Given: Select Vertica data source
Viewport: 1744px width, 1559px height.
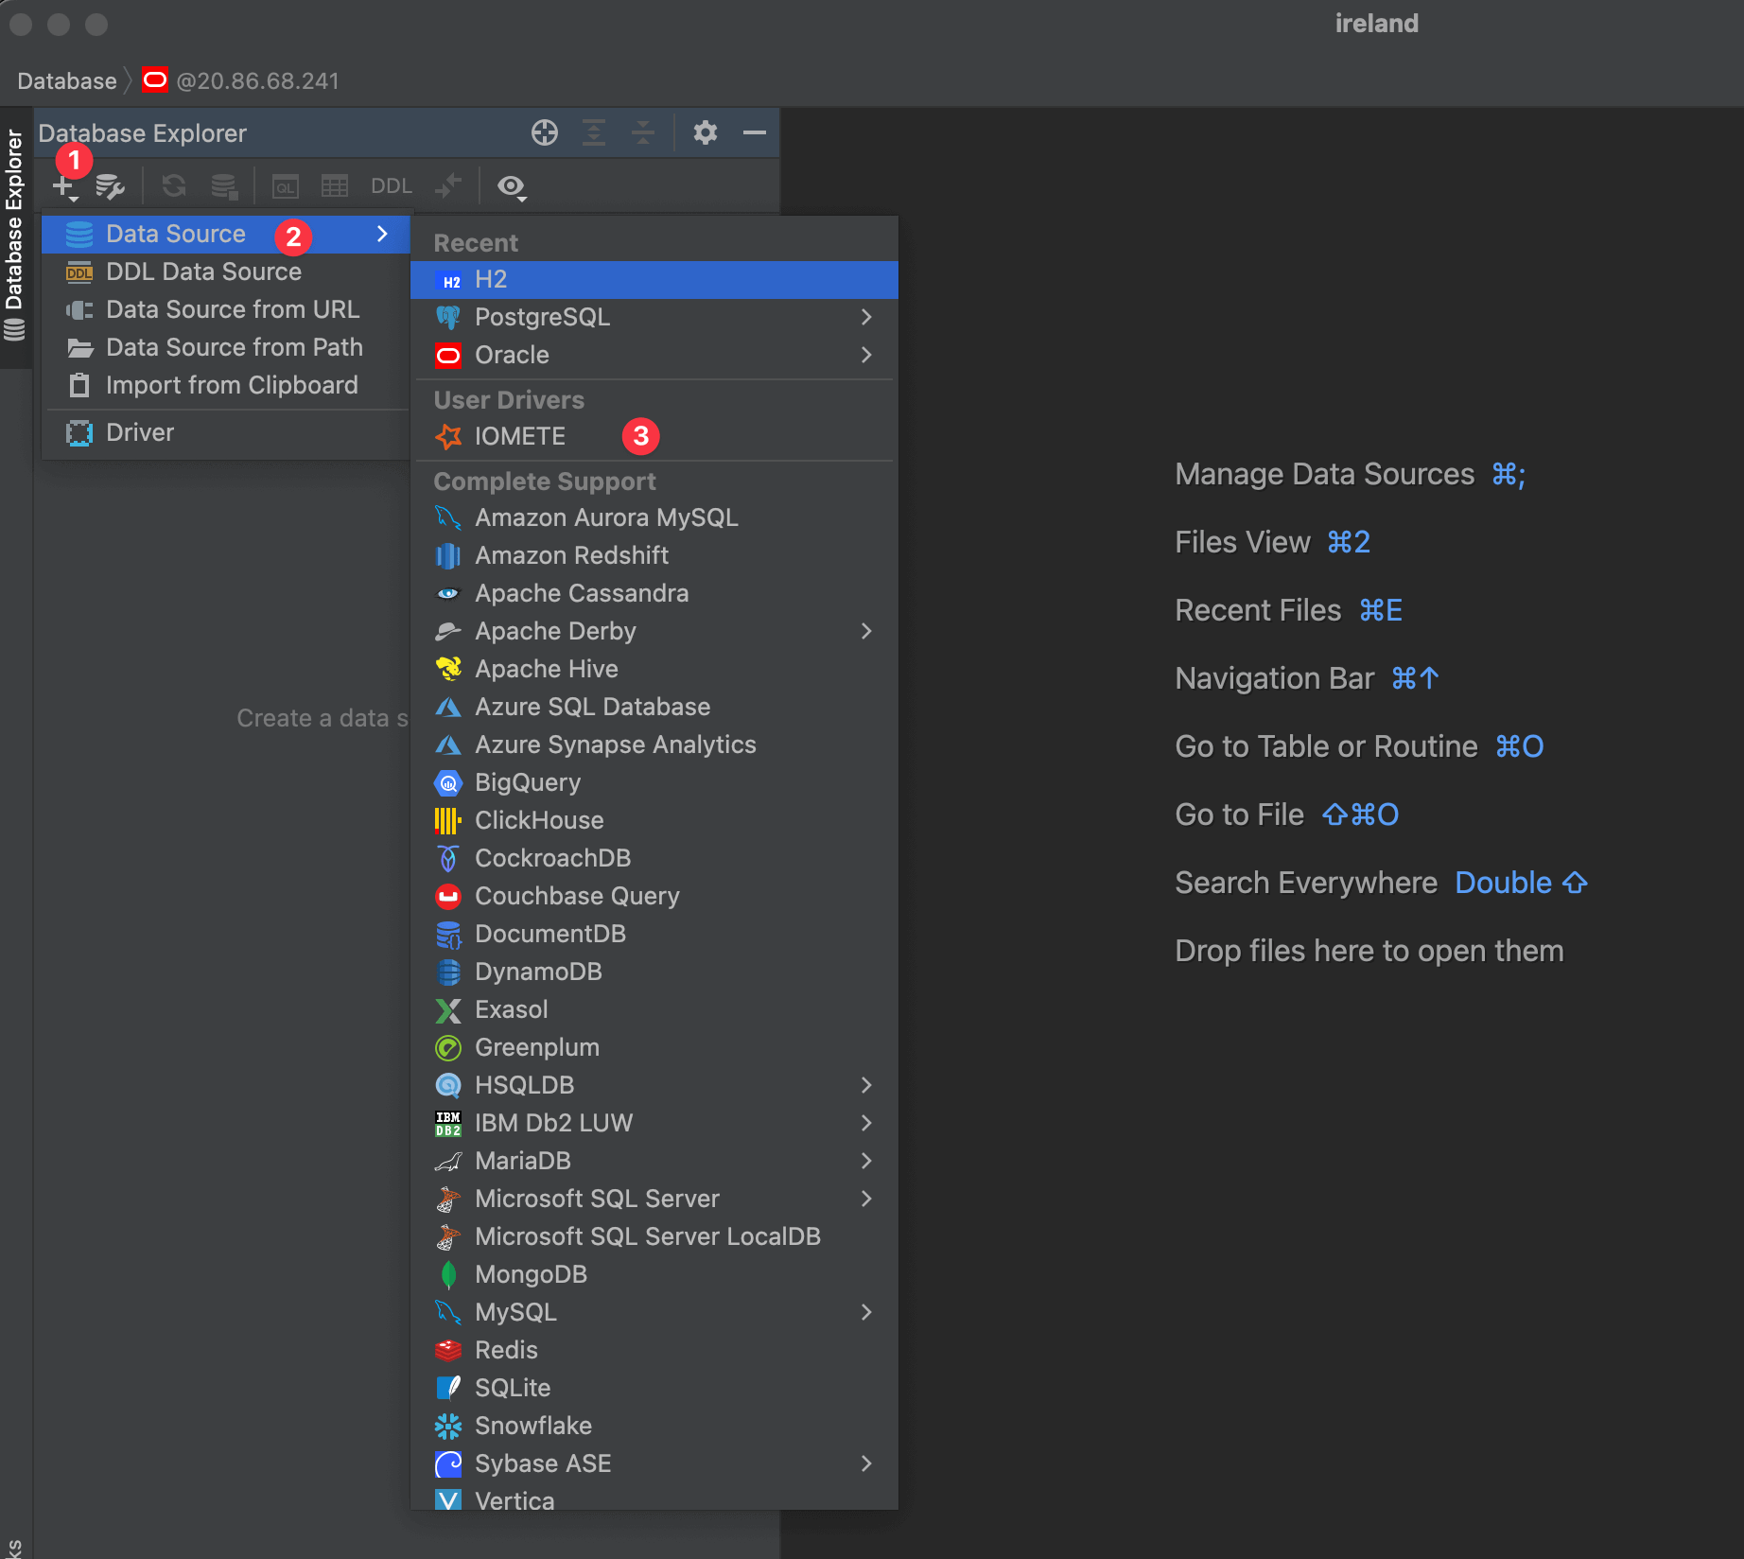Looking at the screenshot, I should point(654,1497).
